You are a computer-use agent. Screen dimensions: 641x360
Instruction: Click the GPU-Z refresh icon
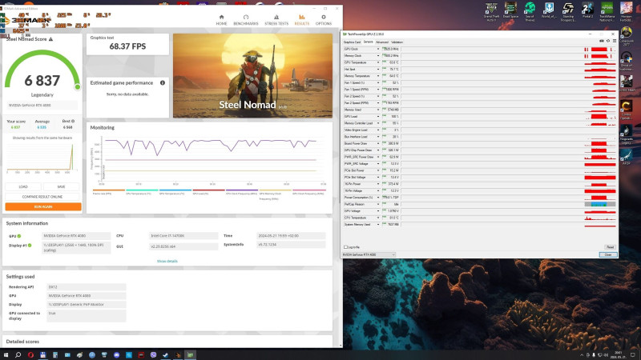pos(608,42)
